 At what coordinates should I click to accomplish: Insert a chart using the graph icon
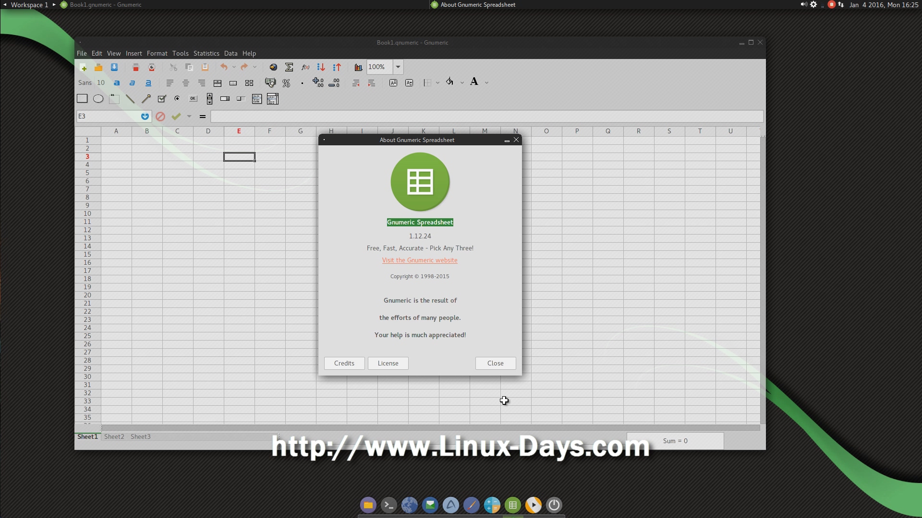click(358, 67)
